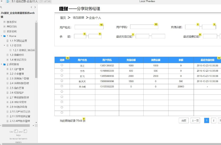Click the 用户手机 input field
Image resolution: width=221 pixels, height=145 pixels.
point(144,27)
